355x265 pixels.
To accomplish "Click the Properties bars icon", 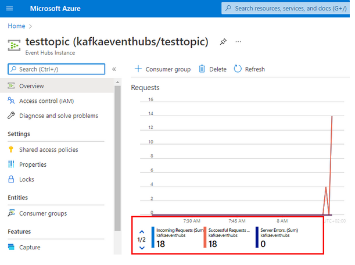I will 11,164.
